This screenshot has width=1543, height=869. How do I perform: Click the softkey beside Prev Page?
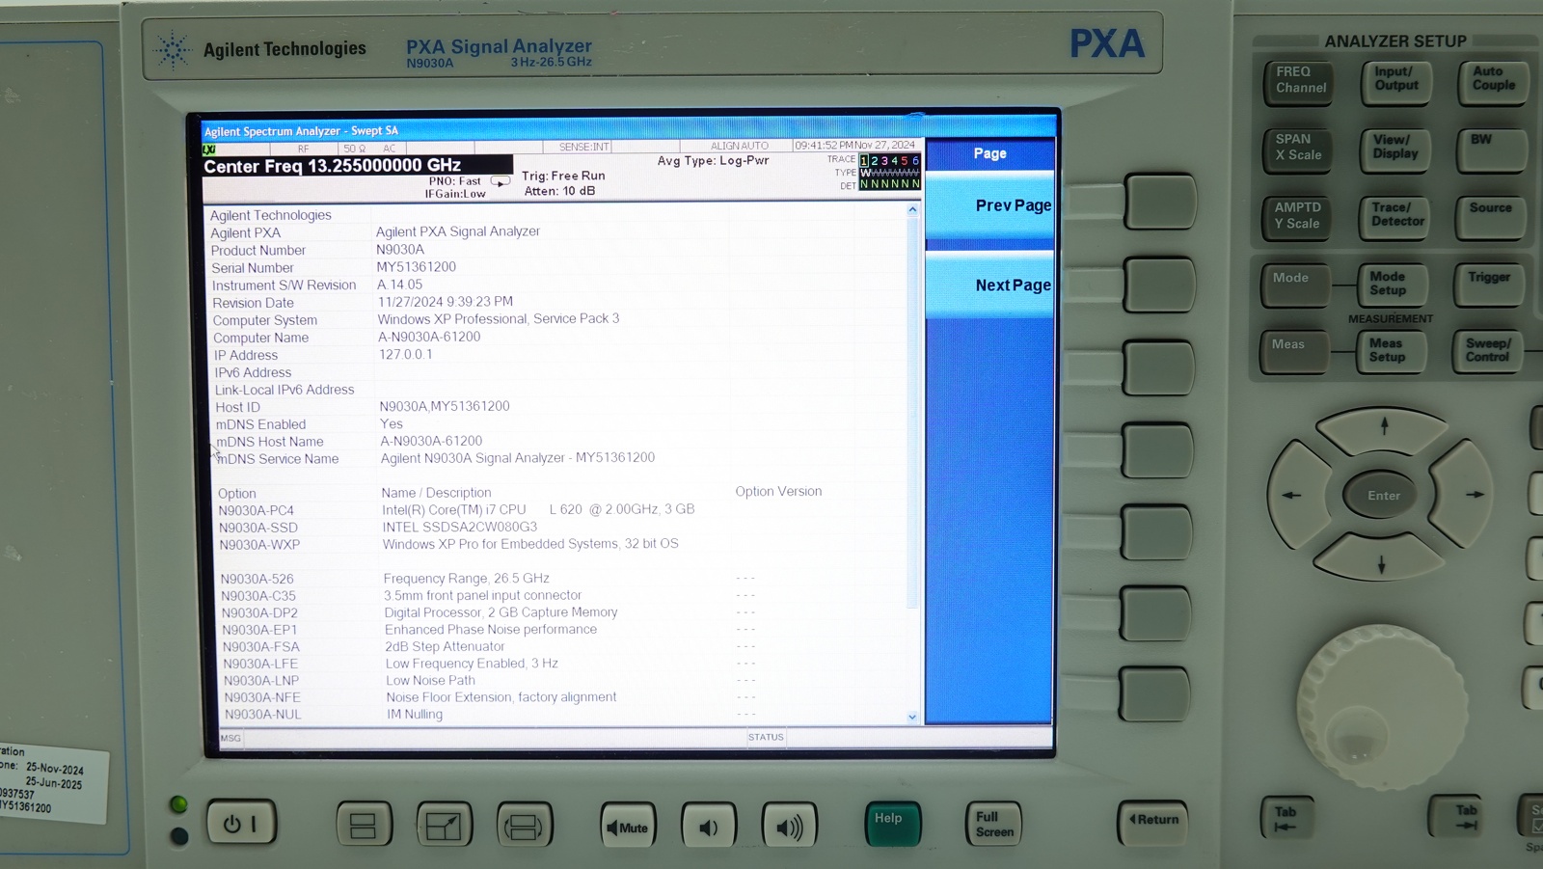coord(1160,203)
